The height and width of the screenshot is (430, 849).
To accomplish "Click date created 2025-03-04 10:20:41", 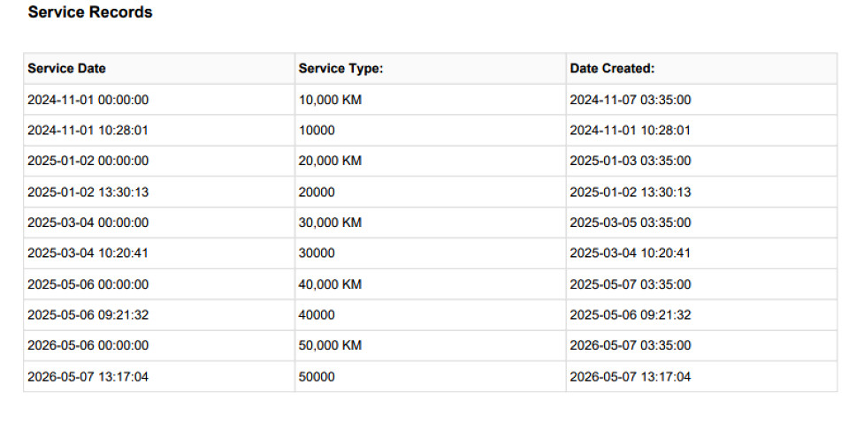I will (631, 253).
